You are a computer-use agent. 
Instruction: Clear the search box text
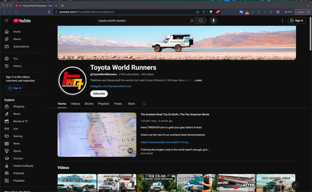(x=192, y=20)
